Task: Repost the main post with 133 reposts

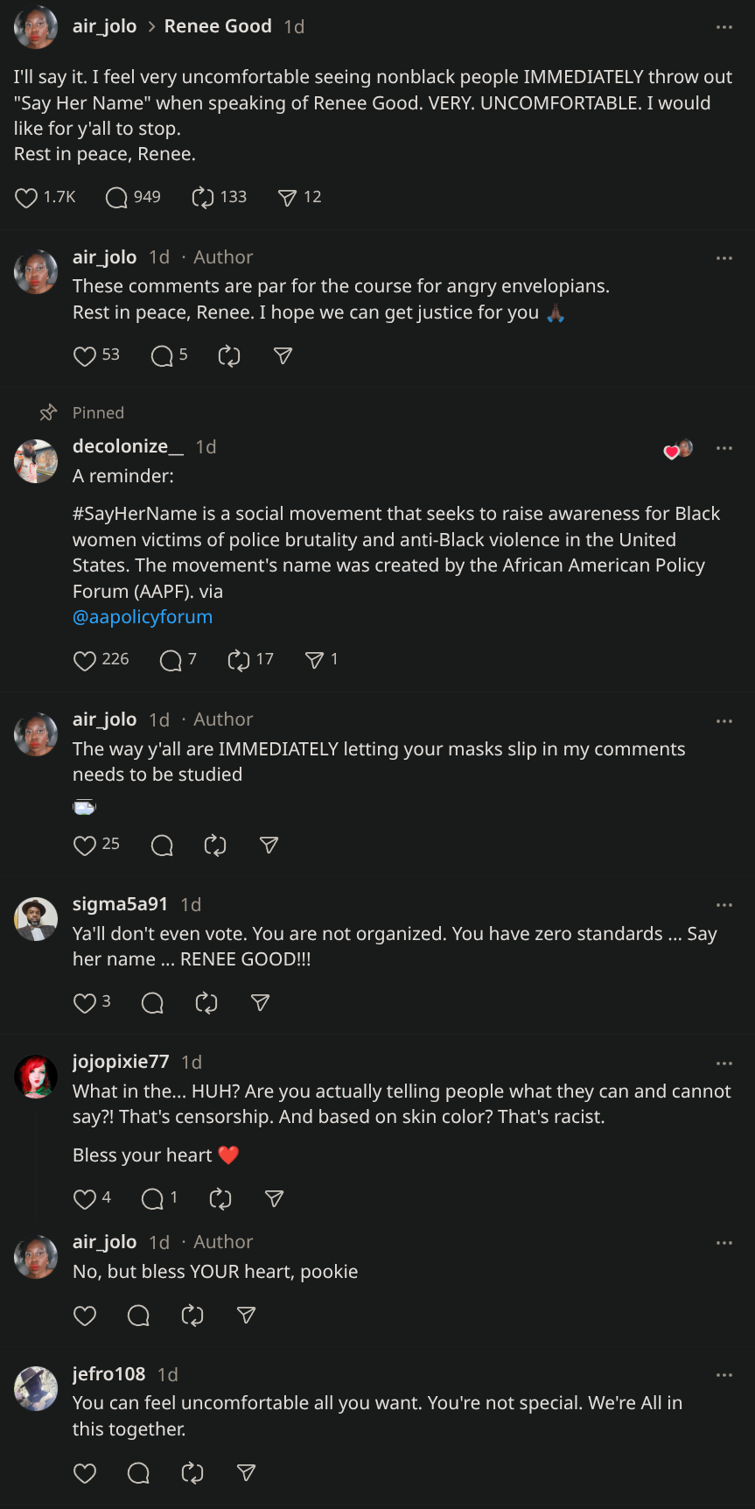Action: [x=203, y=198]
